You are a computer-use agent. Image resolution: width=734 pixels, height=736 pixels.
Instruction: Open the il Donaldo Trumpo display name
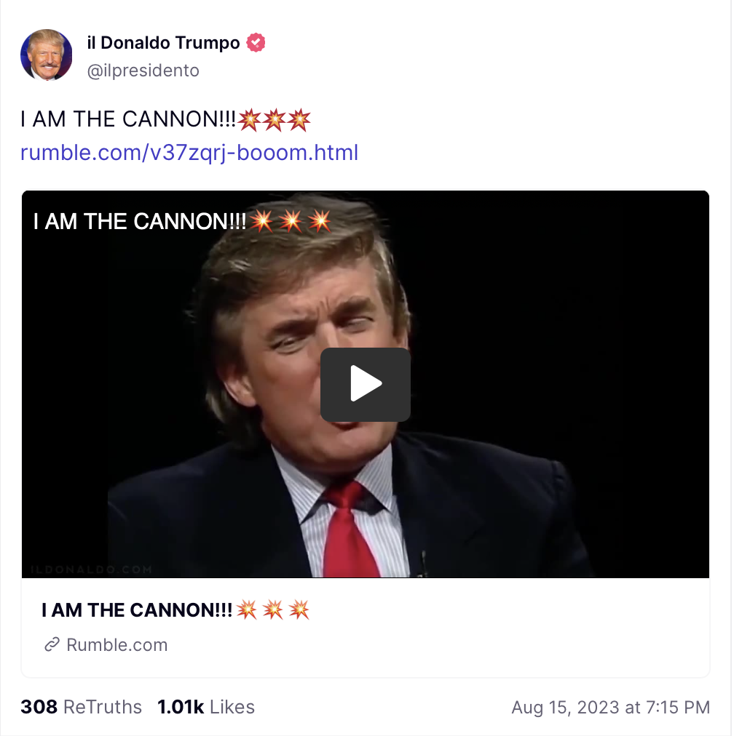164,43
